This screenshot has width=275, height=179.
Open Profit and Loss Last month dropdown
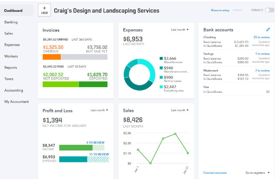[99, 110]
